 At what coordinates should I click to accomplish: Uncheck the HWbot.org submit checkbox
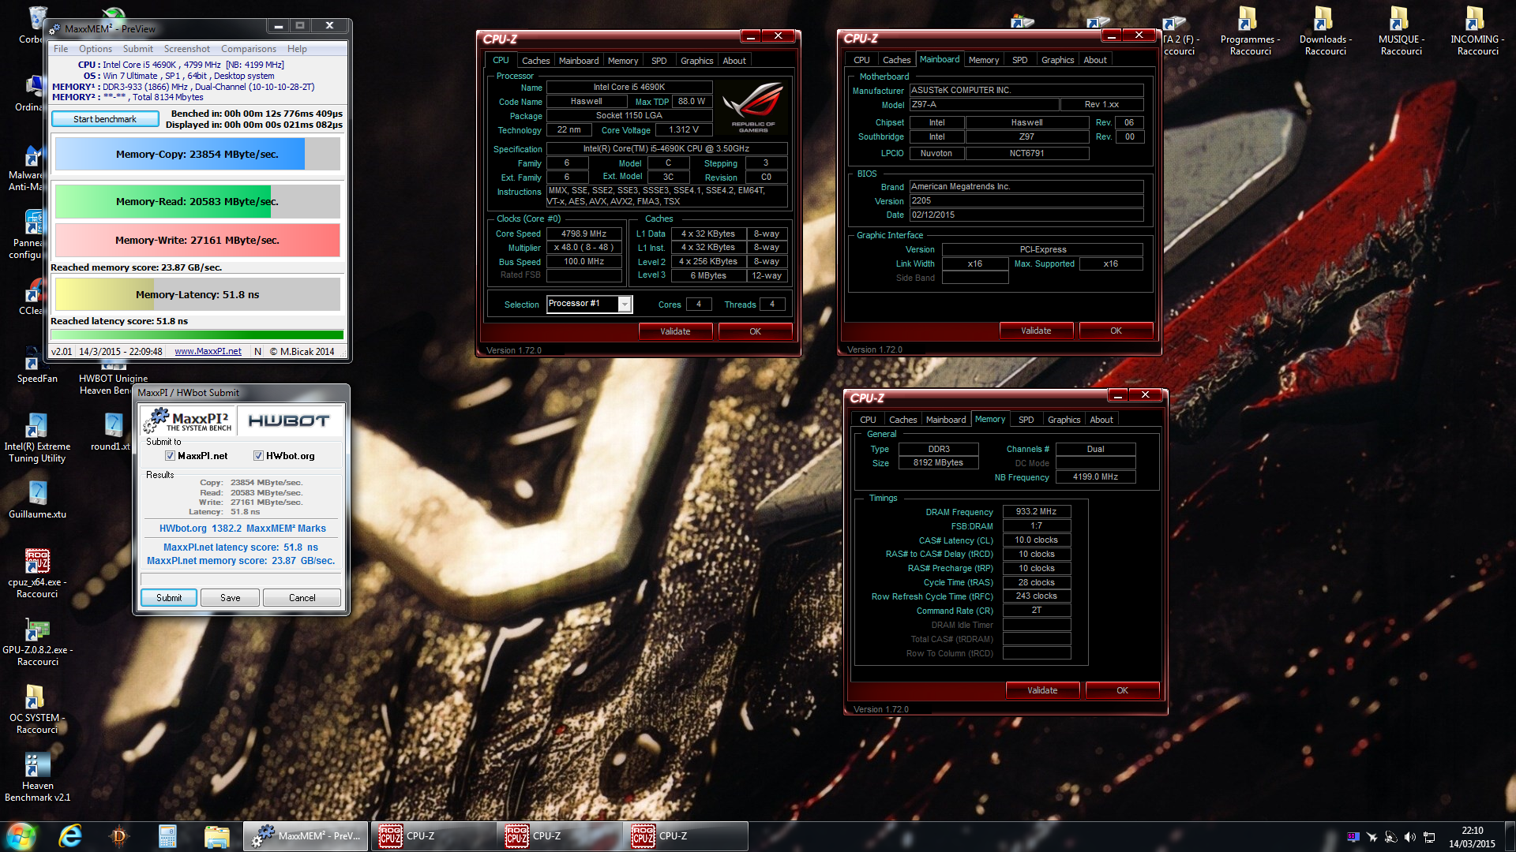(x=258, y=456)
